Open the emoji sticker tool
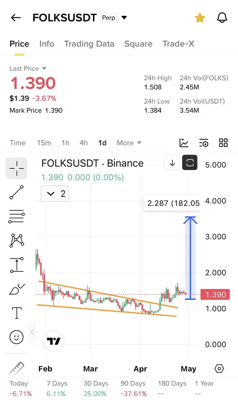This screenshot has height=400, width=238. coord(17,337)
